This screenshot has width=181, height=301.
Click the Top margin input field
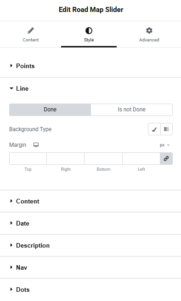pos(28,159)
